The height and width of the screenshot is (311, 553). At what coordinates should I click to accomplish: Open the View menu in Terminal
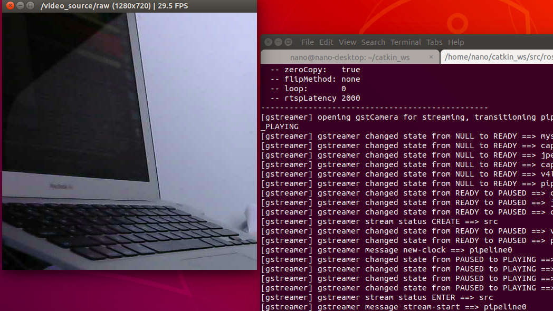coord(347,42)
